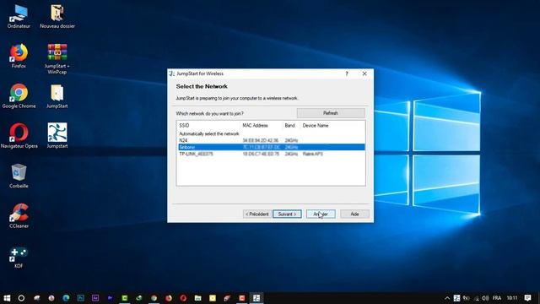This screenshot has height=304, width=540.
Task: Select the KOF game shortcut icon
Action: pos(19,257)
